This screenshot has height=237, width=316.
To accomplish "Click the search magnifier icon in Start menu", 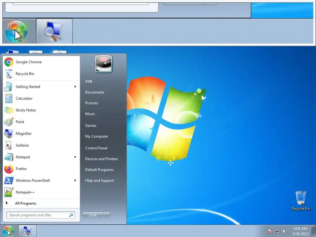I will point(71,215).
